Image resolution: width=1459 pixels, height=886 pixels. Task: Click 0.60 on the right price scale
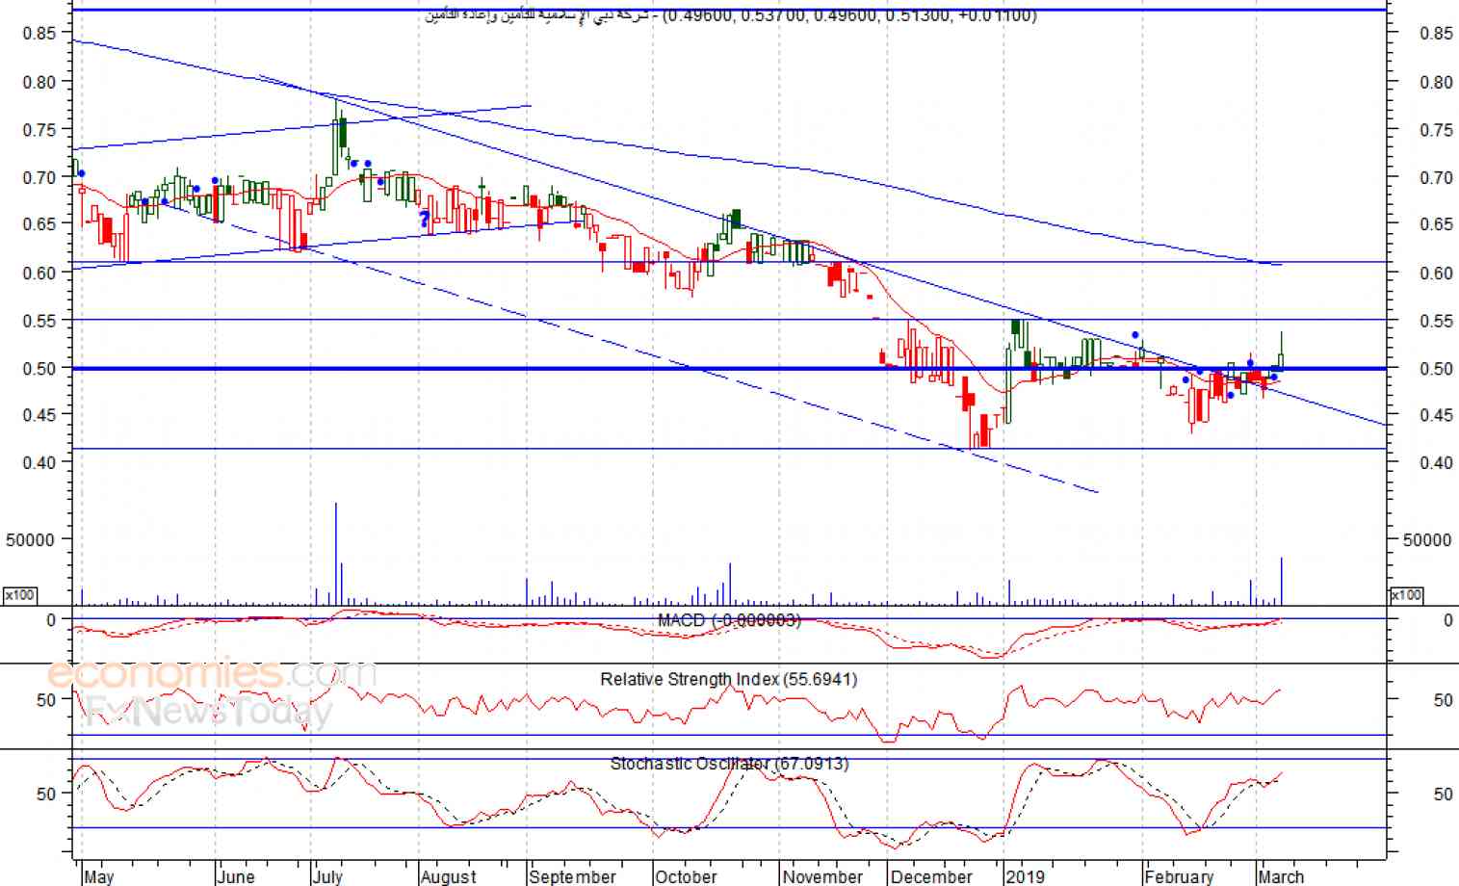point(1436,273)
